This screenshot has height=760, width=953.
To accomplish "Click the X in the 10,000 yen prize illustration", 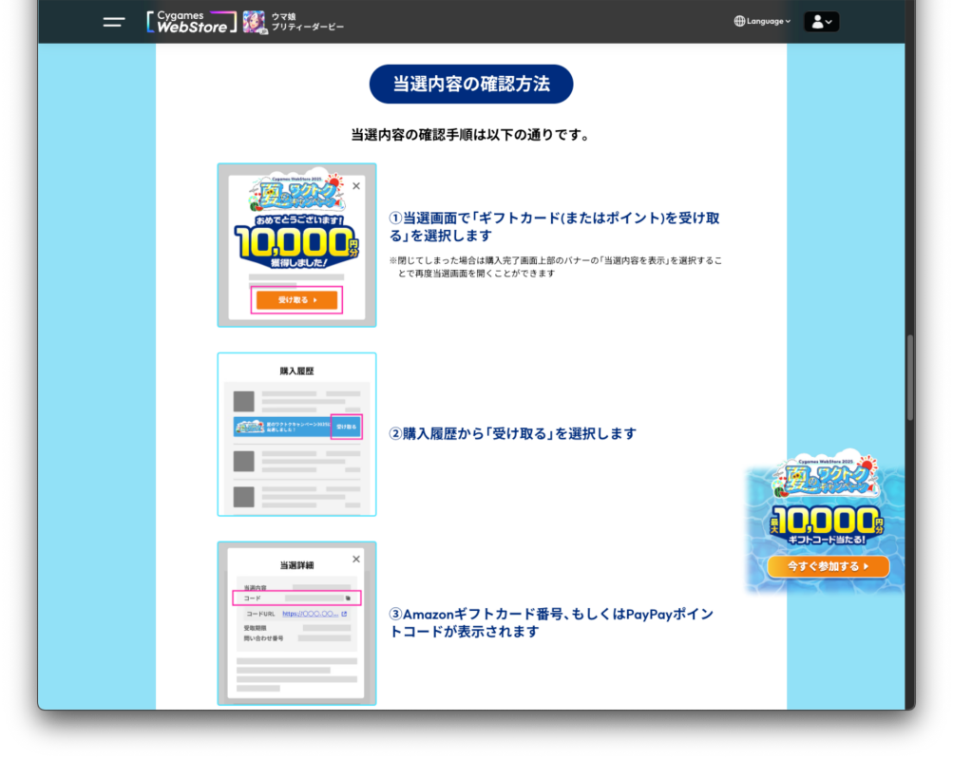I will point(356,186).
